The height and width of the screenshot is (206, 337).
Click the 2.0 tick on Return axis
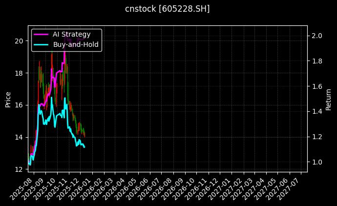[317, 36]
